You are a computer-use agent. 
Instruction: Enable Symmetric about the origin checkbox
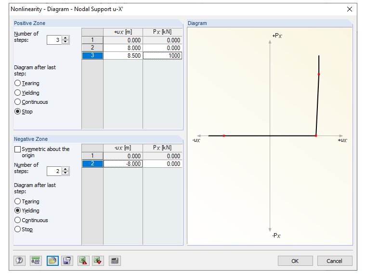pos(17,149)
